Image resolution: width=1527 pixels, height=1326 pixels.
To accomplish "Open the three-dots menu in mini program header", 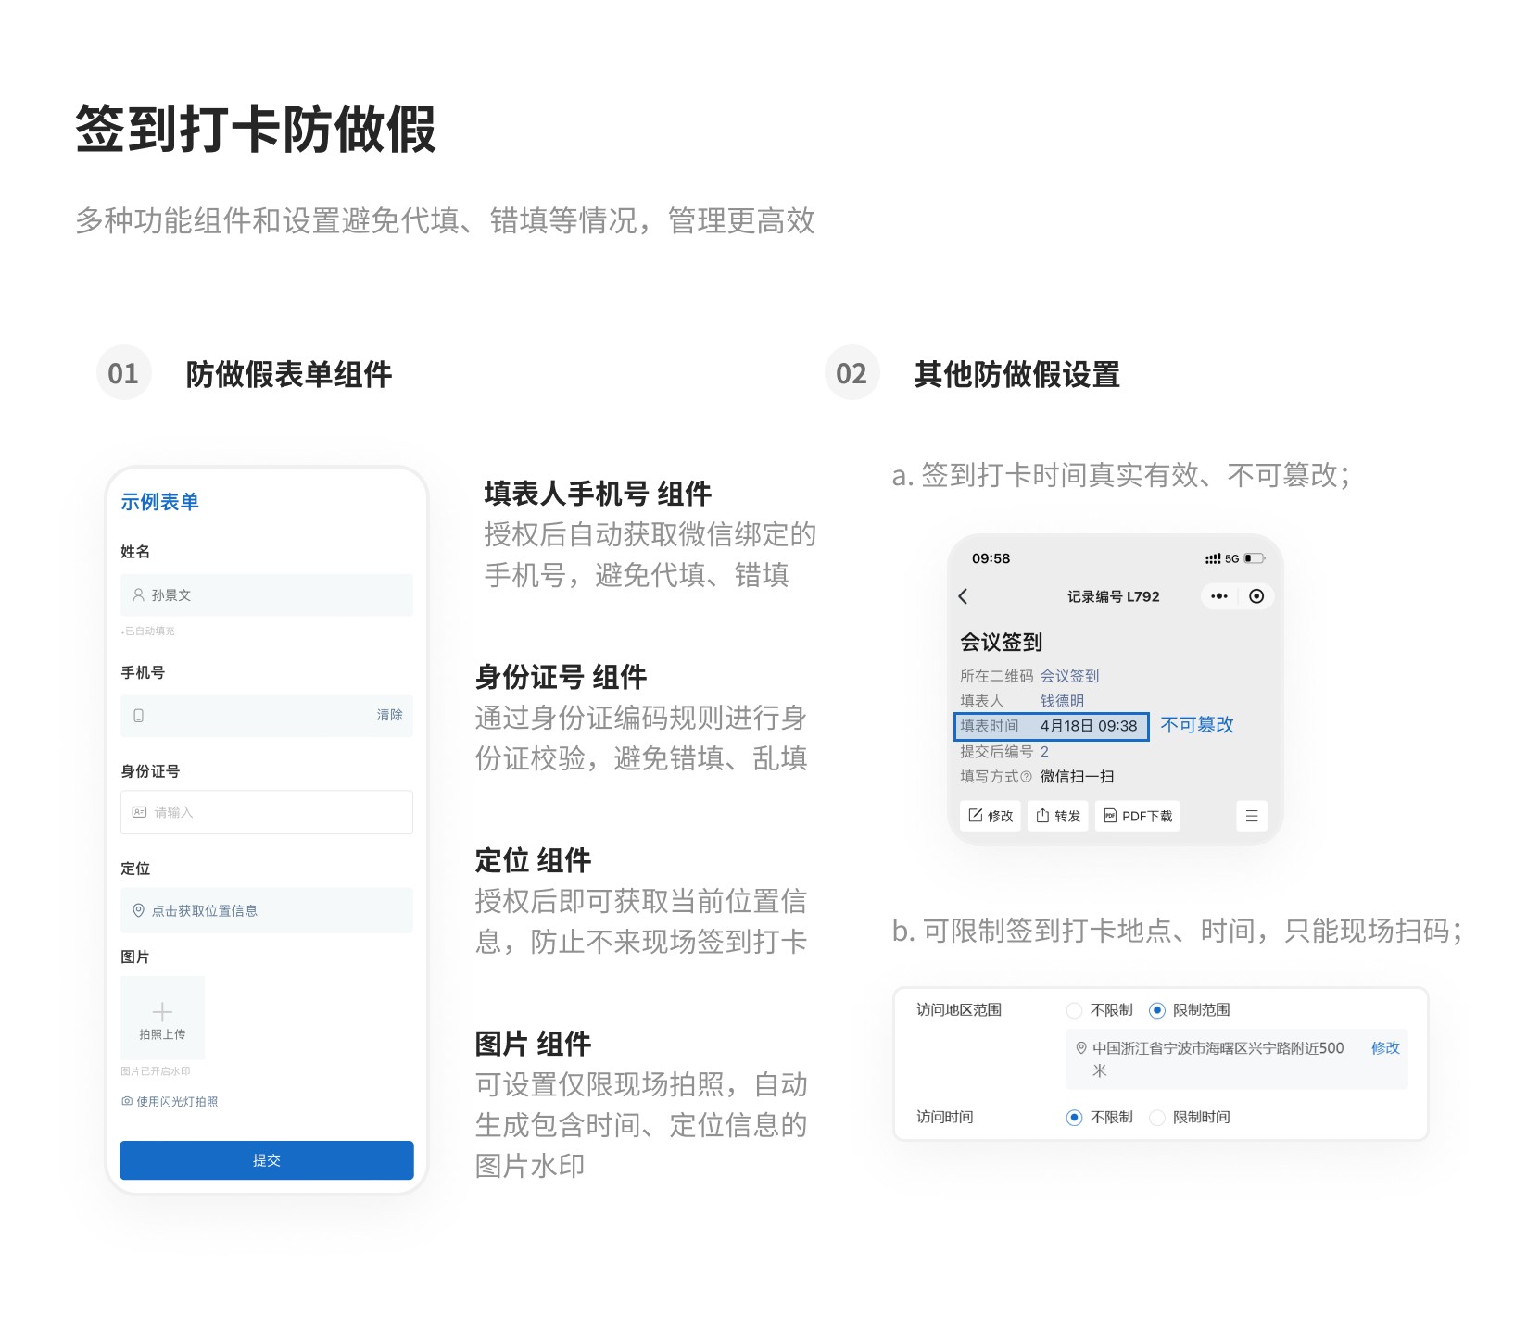I will pyautogui.click(x=1219, y=596).
